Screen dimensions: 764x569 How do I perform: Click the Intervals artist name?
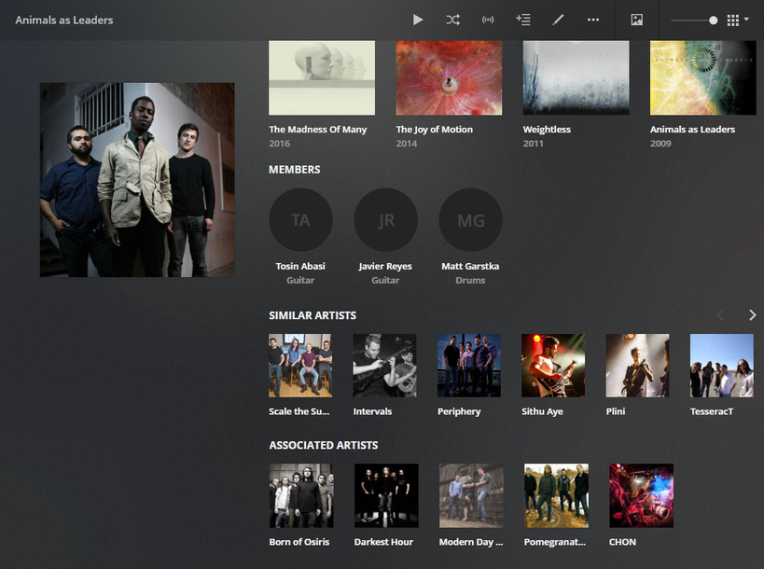coord(372,411)
